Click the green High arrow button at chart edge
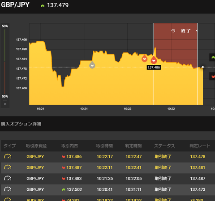Screen dimensions: 215x201 [212, 57]
